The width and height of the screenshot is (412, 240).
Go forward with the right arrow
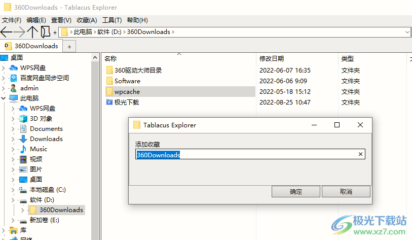tap(19, 32)
